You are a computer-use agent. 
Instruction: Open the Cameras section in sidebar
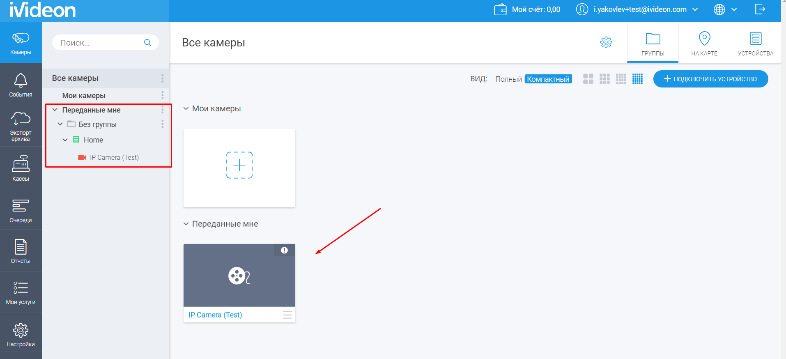point(21,43)
